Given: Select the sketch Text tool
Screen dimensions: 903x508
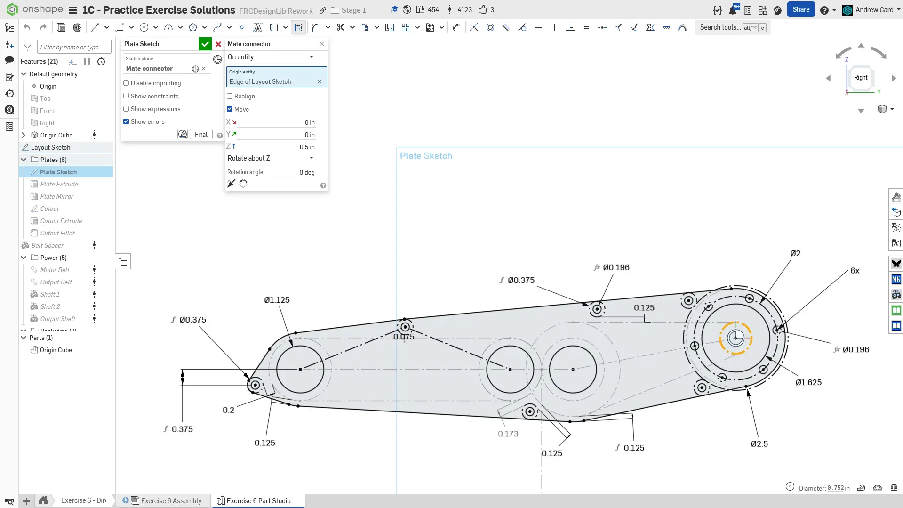Looking at the screenshot, I should pos(257,27).
